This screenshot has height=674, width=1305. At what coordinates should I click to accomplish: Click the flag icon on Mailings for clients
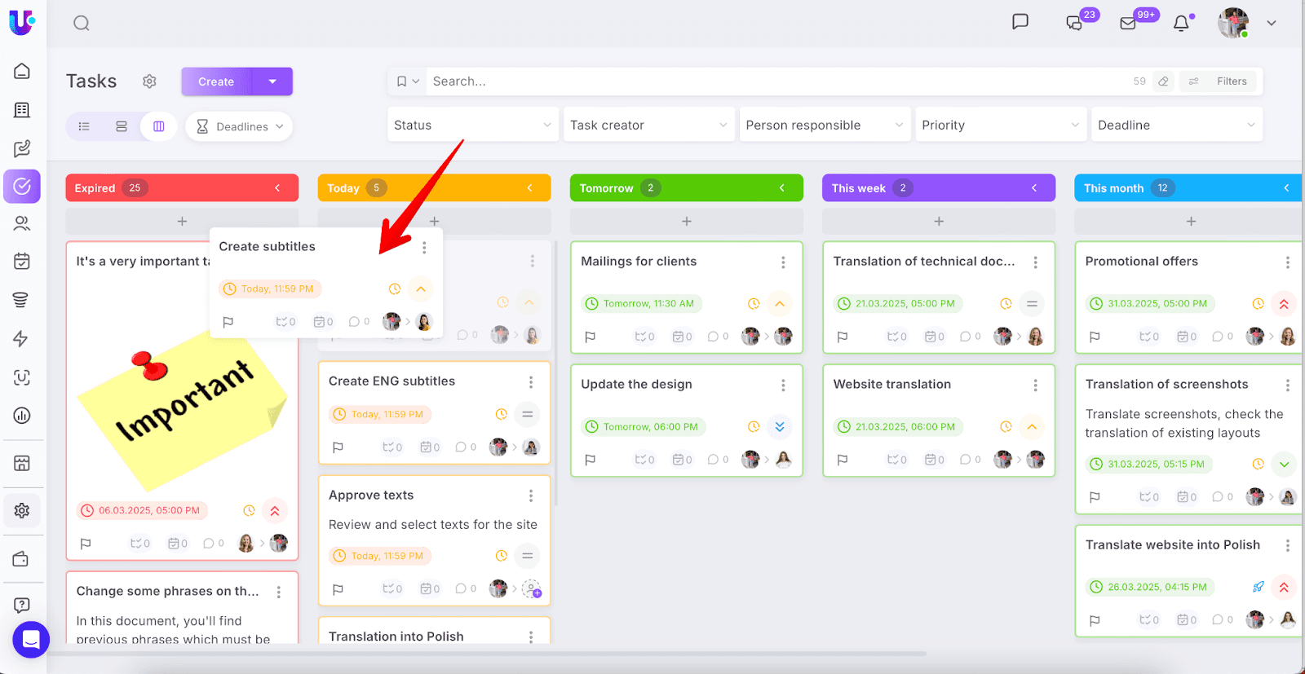591,337
